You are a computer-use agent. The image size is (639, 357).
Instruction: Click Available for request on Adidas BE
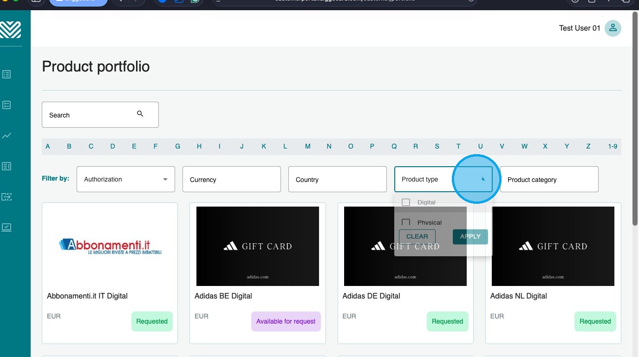(x=286, y=321)
